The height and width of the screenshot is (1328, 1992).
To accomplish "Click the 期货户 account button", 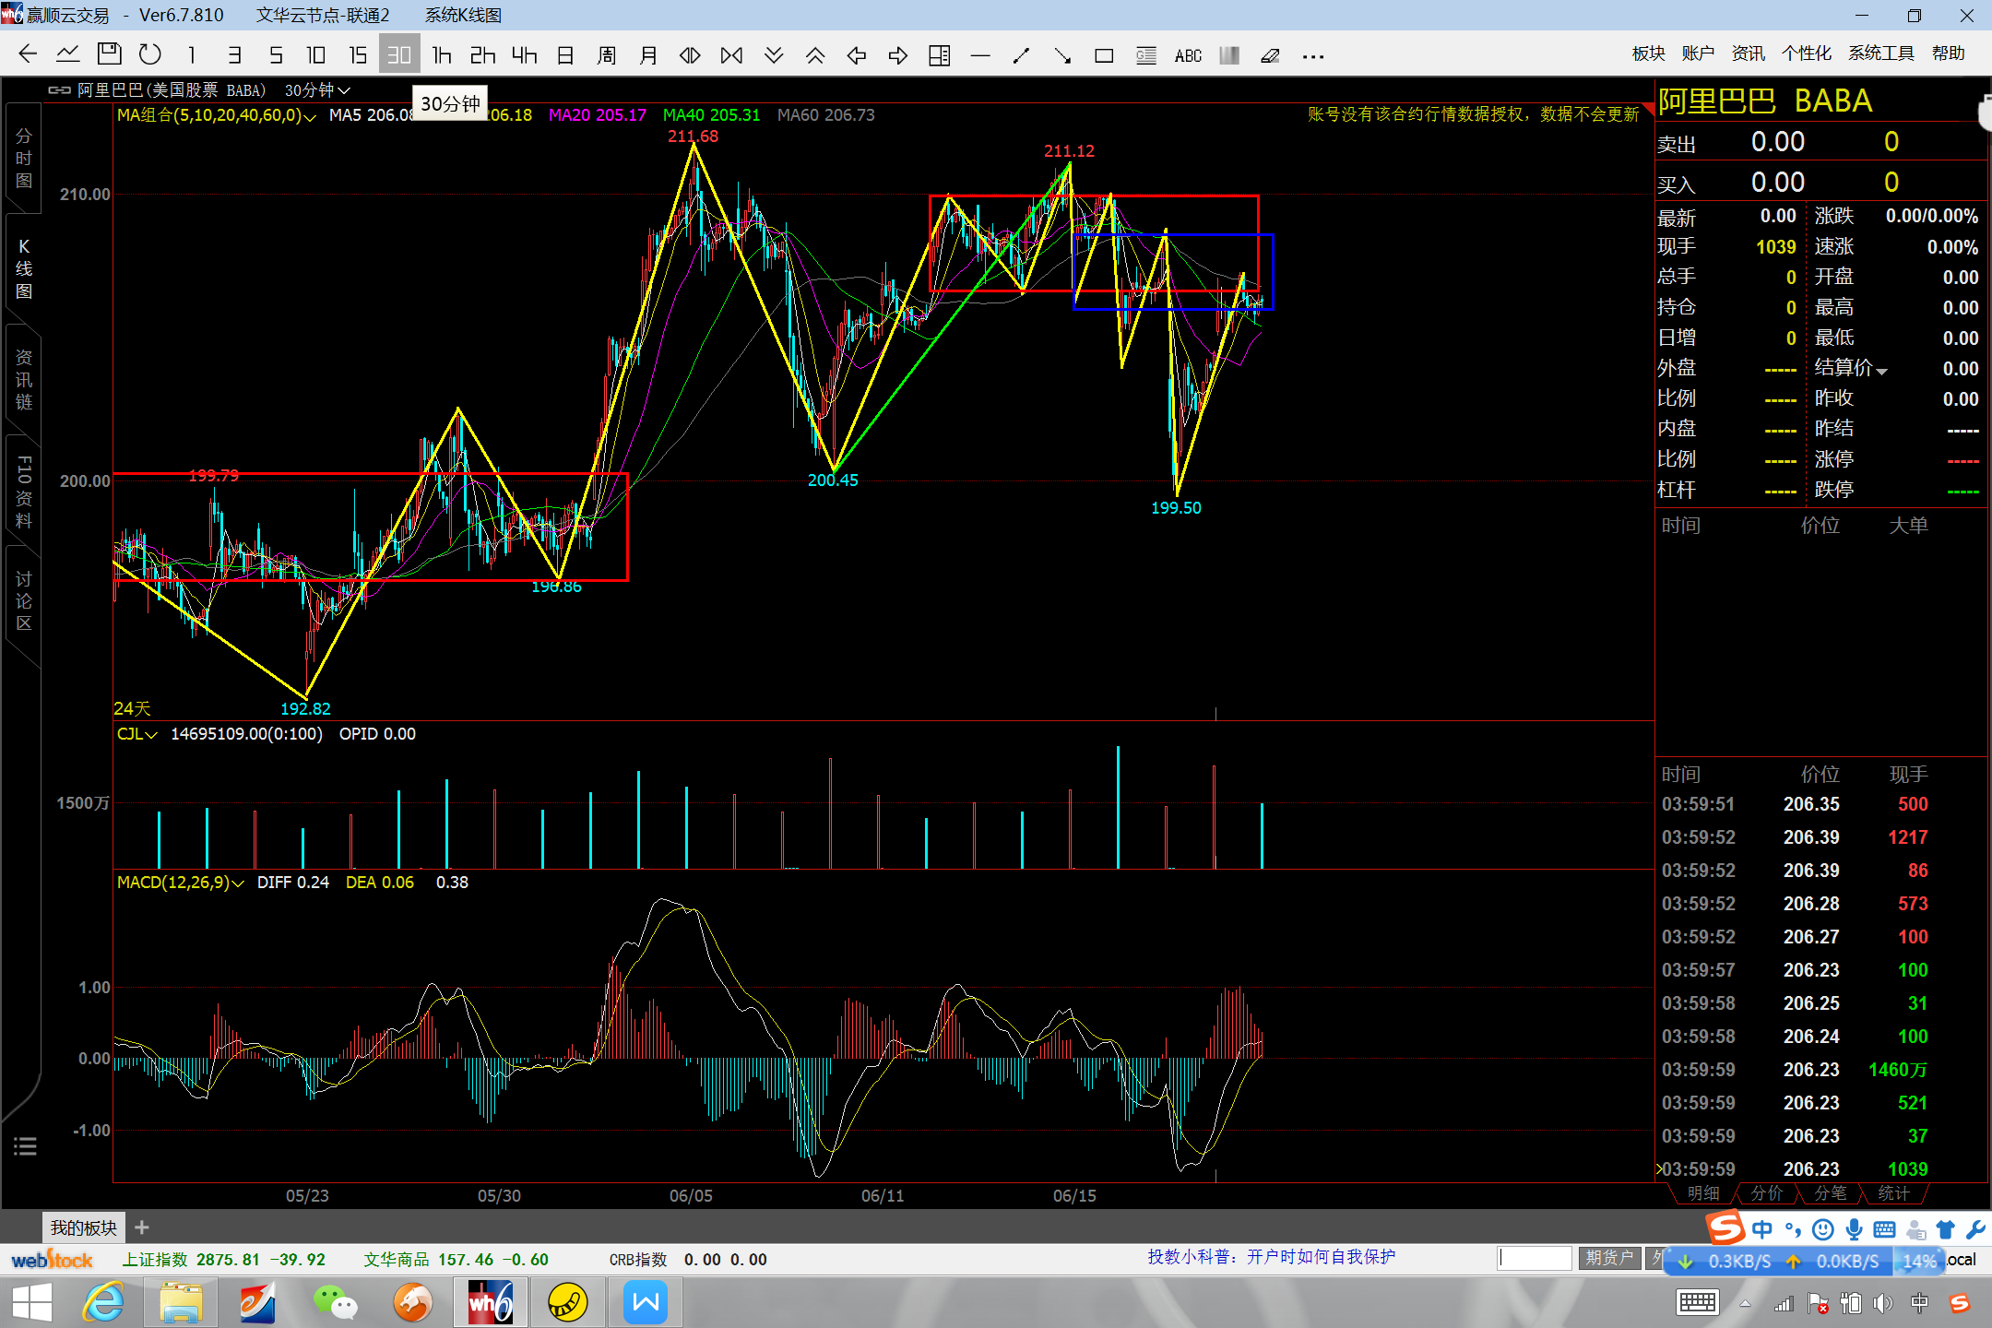I will (1609, 1258).
